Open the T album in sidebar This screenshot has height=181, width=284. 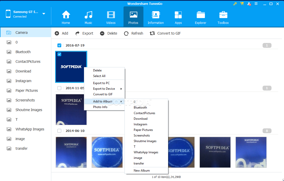point(26,119)
